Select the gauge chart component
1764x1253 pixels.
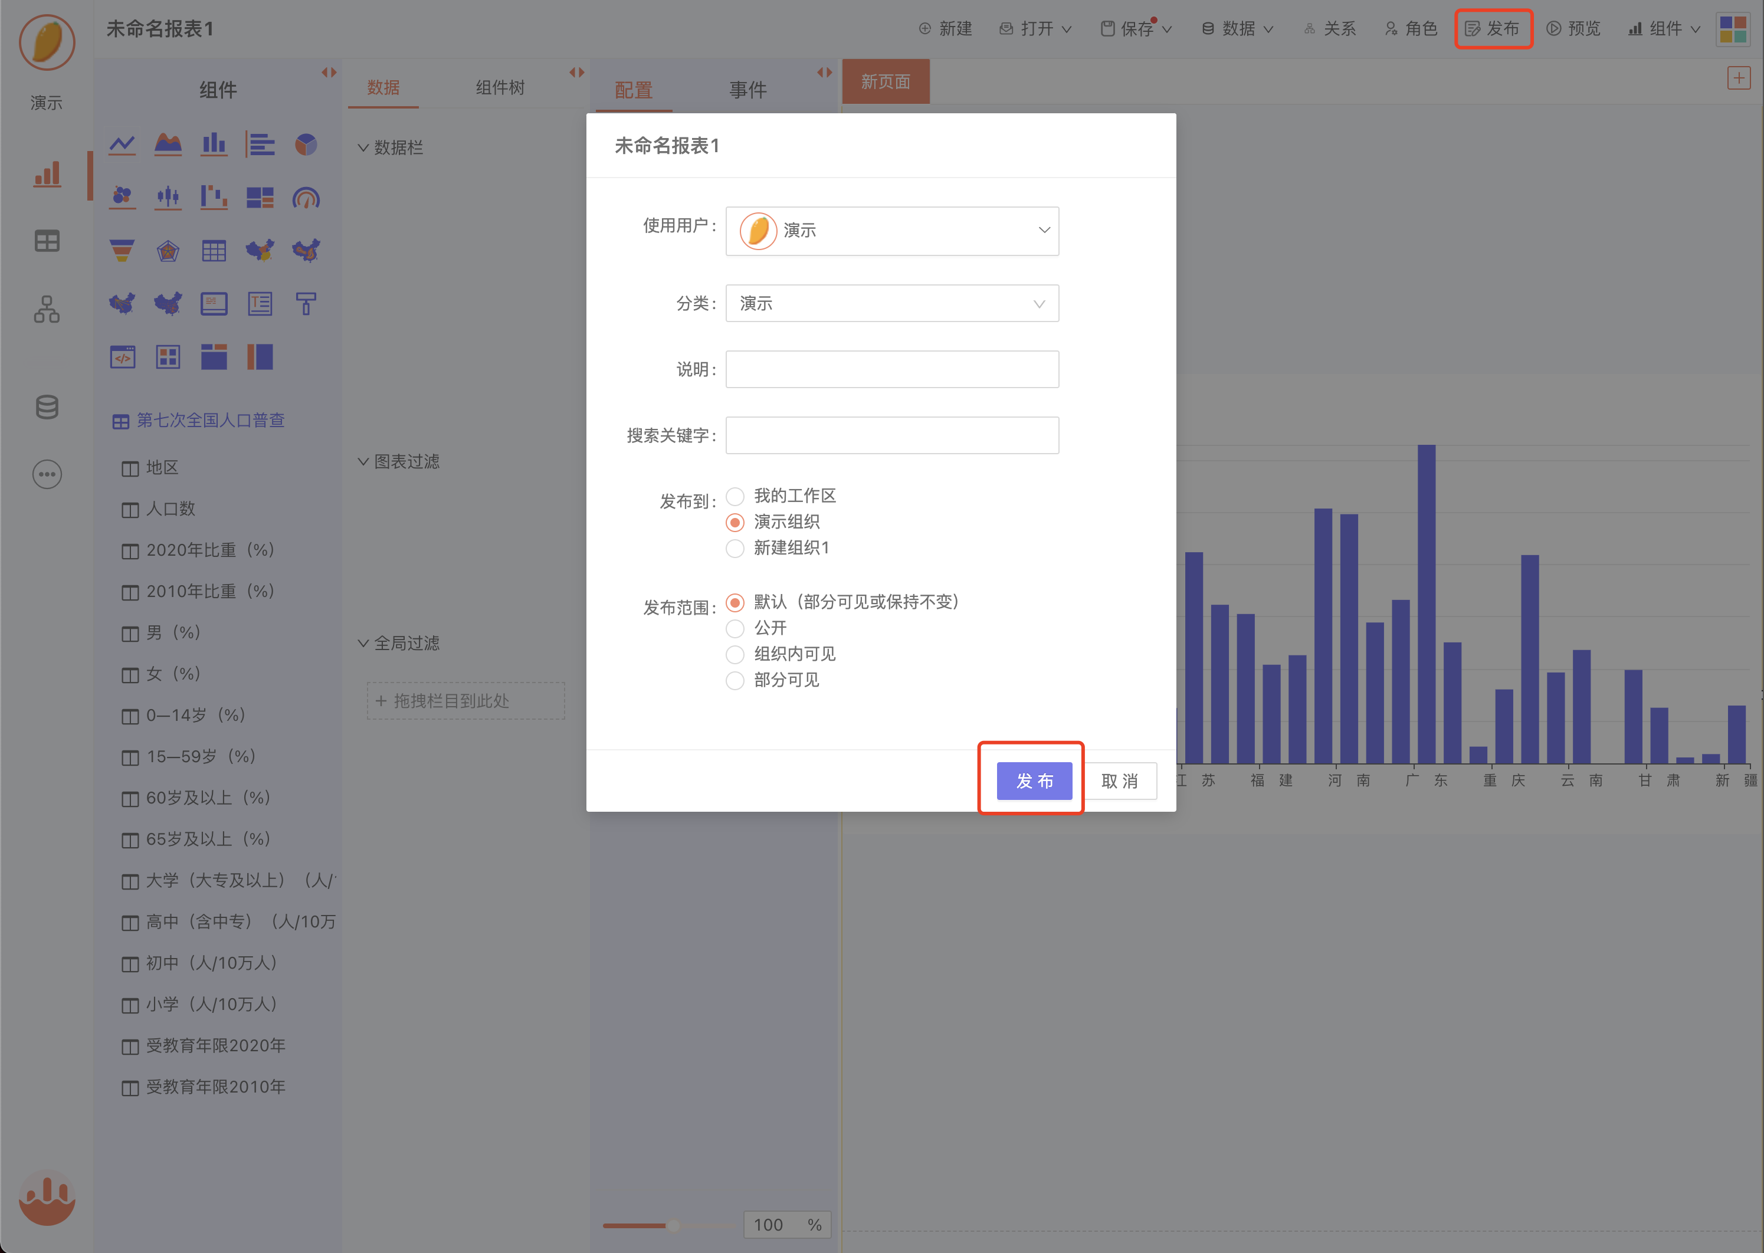coord(306,198)
